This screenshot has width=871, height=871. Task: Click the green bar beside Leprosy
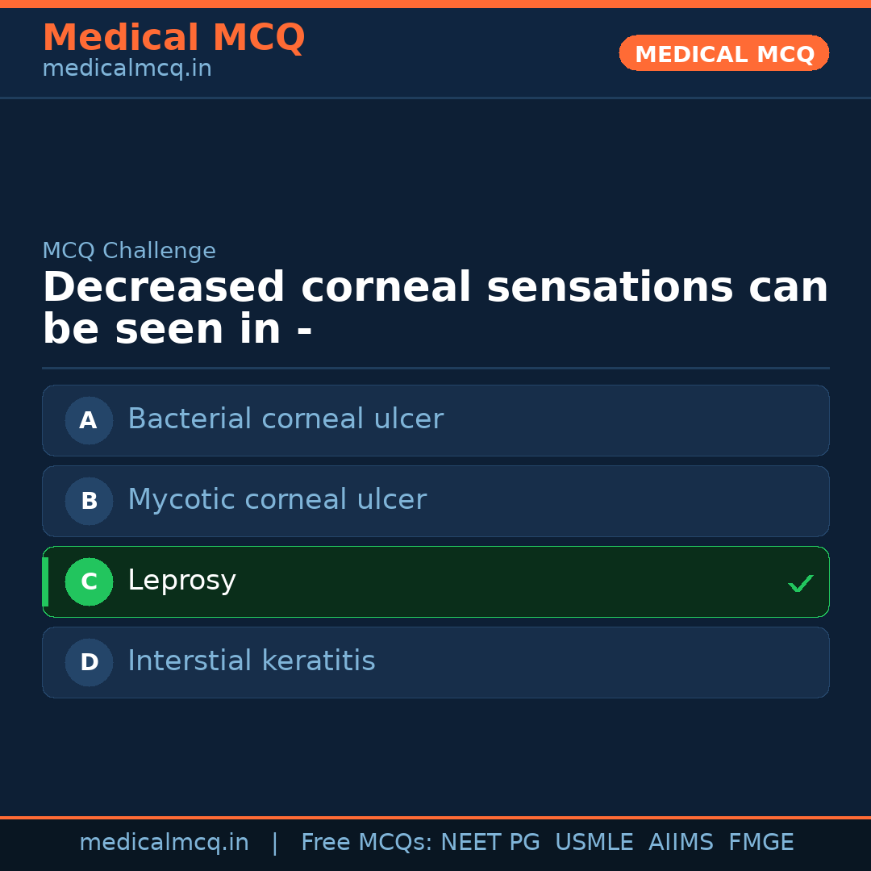click(45, 581)
